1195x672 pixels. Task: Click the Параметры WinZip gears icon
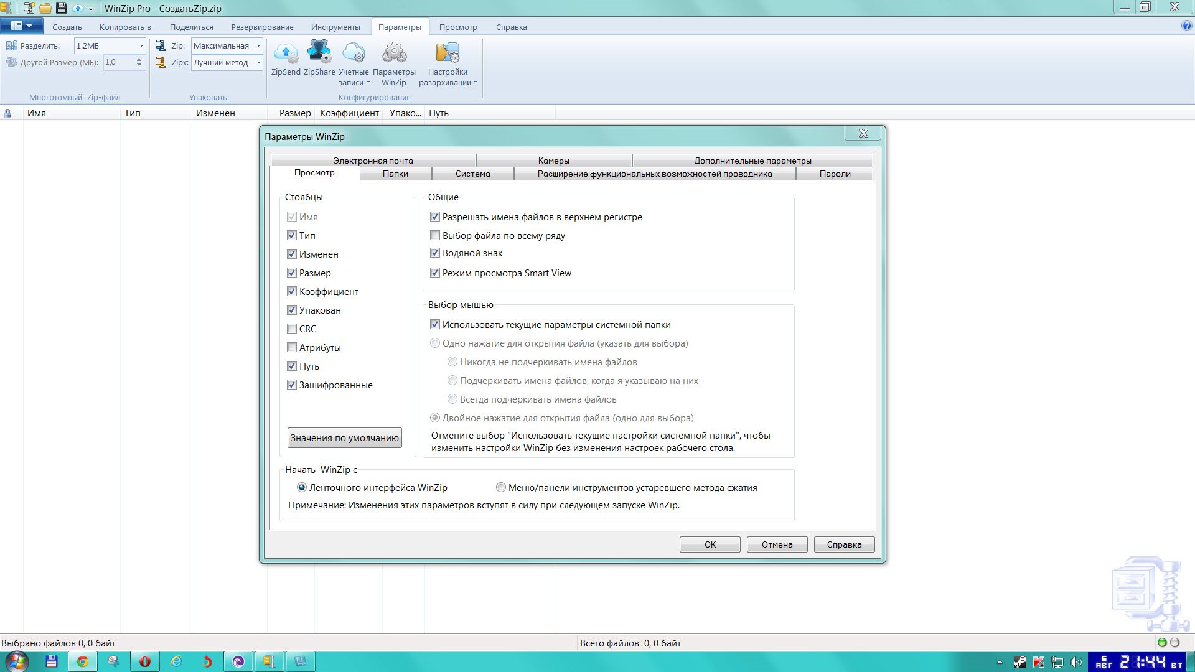394,54
